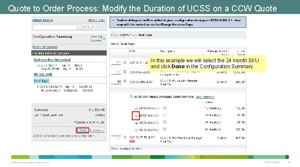
Task: Click the 12 Month(s) term text
Action: coord(213,108)
